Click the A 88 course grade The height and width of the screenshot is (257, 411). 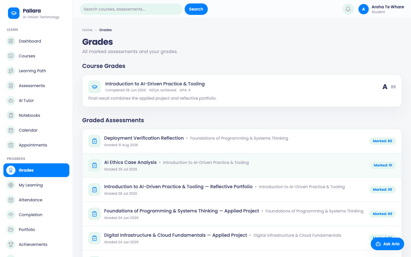click(x=389, y=87)
